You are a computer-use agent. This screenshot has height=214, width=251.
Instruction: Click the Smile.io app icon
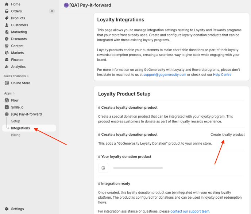click(x=7, y=107)
